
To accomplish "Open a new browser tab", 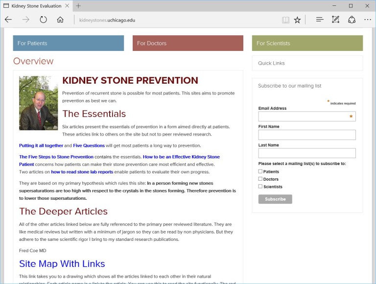I will tap(78, 6).
